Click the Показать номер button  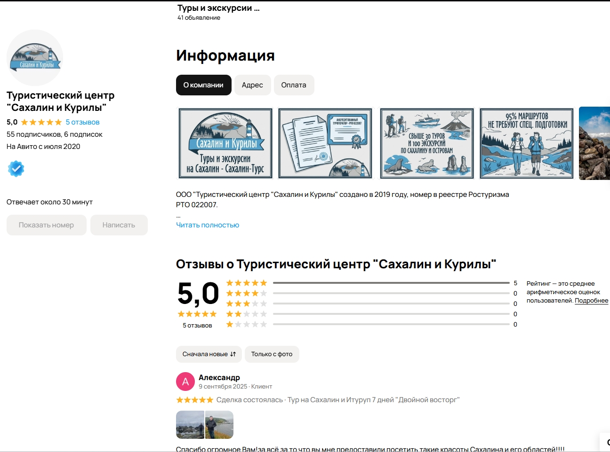[47, 225]
